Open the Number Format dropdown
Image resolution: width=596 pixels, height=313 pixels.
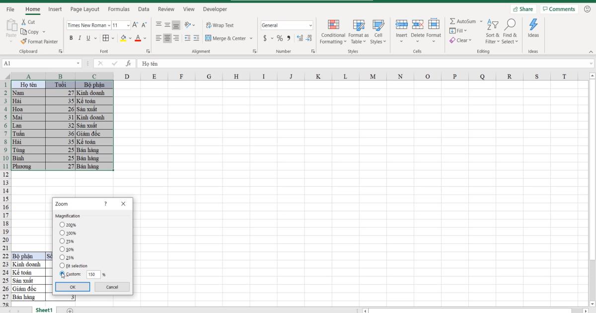click(310, 25)
